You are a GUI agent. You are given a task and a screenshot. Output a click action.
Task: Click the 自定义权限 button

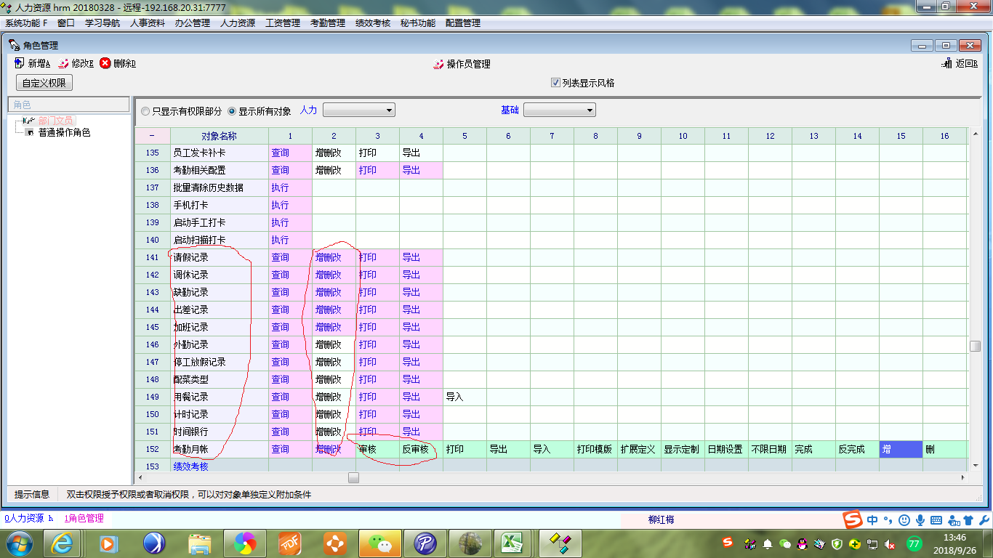point(44,83)
